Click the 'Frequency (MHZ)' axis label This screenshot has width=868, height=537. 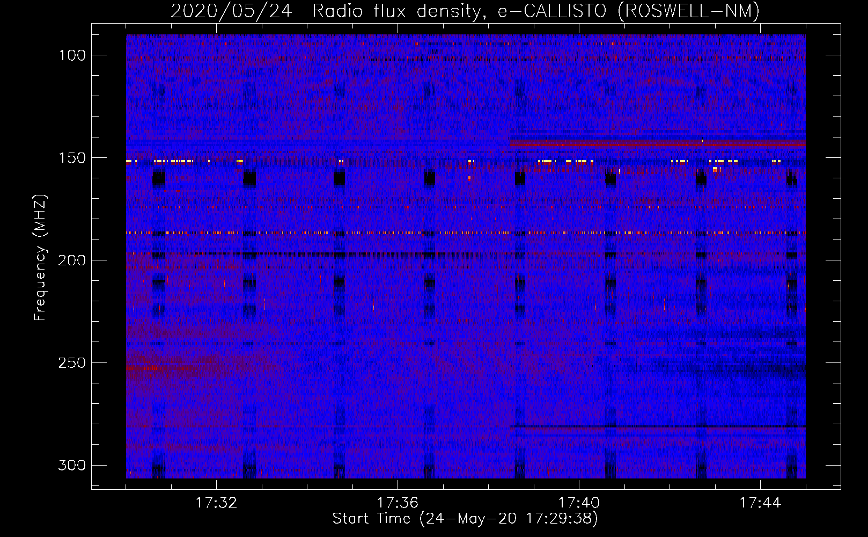click(x=40, y=257)
